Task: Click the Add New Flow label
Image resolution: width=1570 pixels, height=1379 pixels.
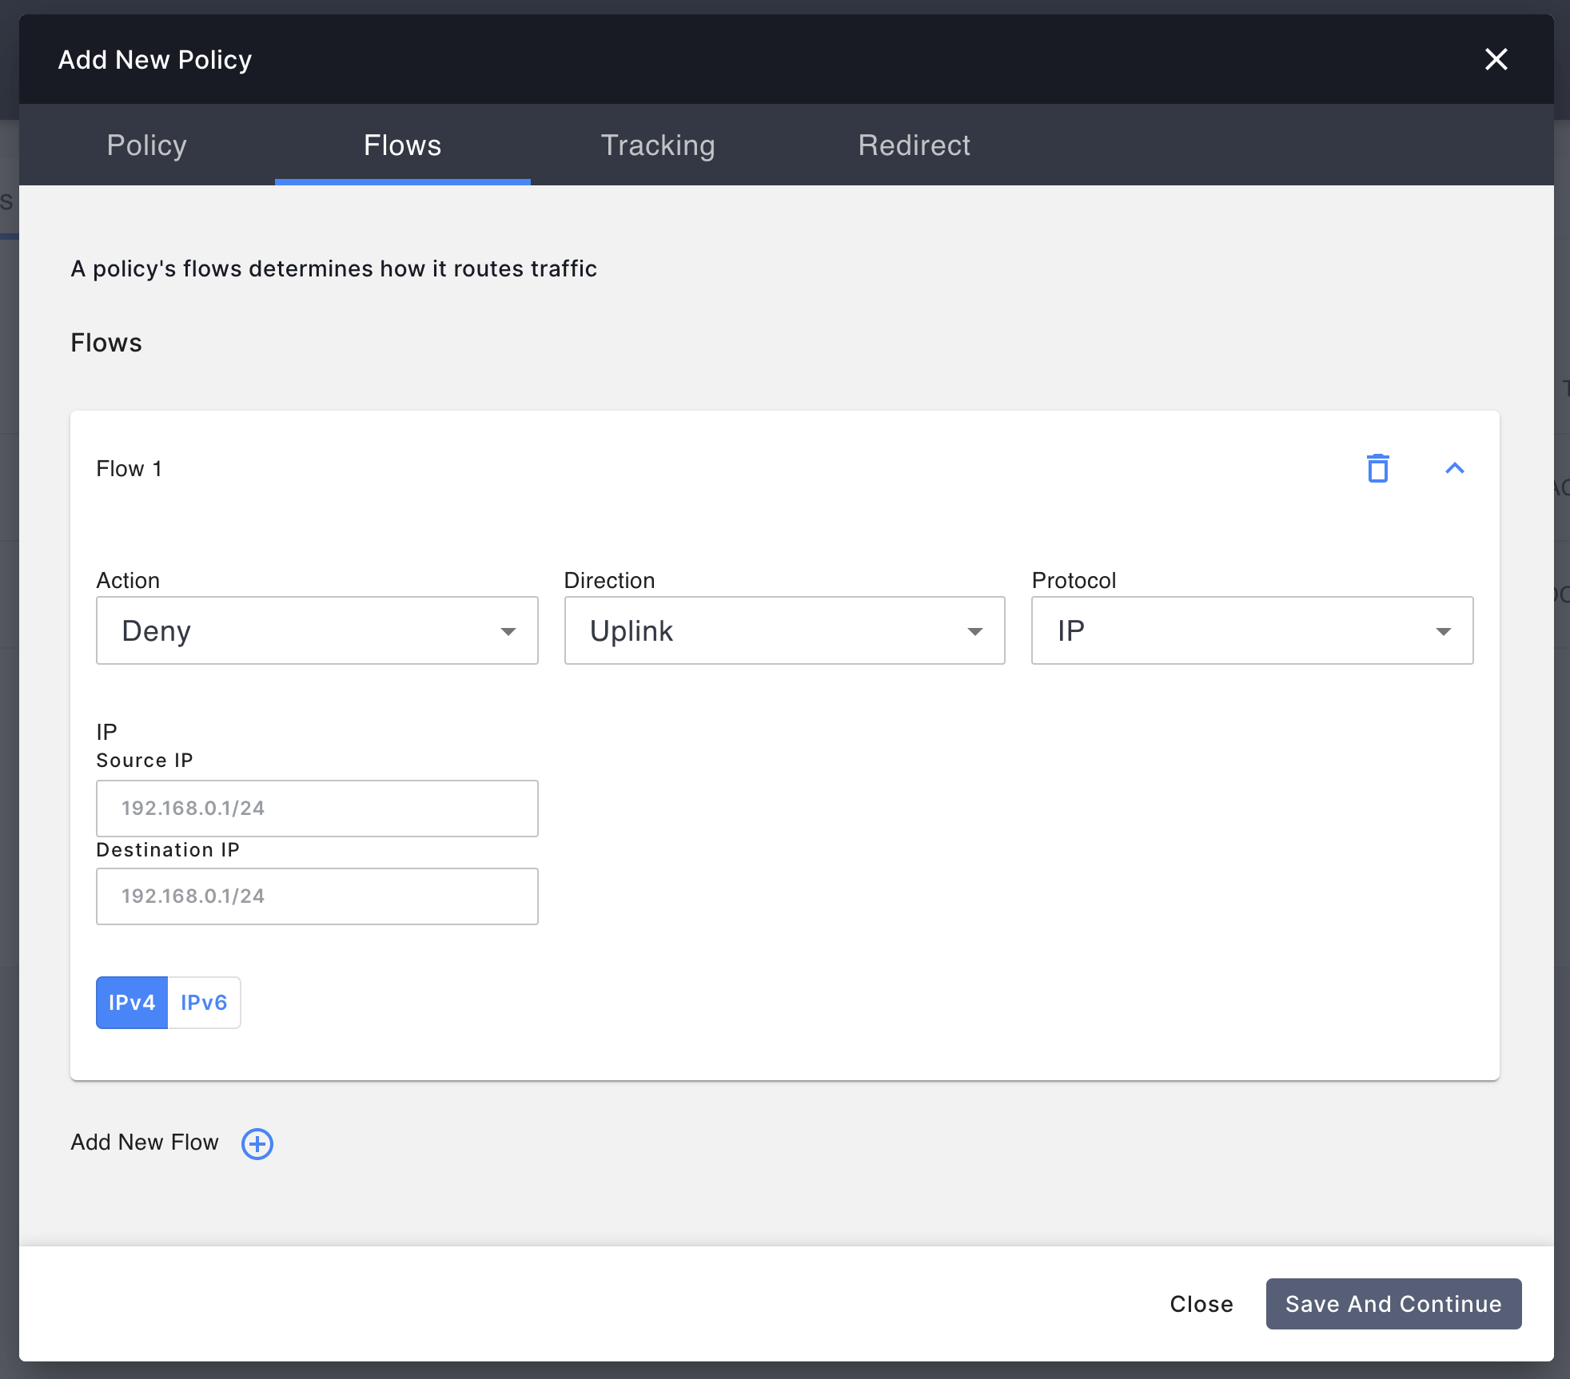Action: click(x=145, y=1143)
